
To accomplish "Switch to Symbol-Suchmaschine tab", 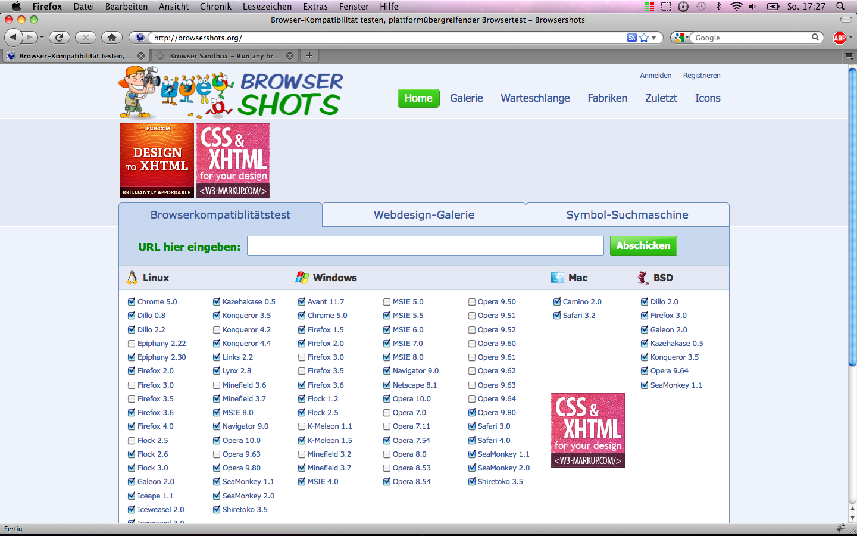I will pyautogui.click(x=627, y=214).
